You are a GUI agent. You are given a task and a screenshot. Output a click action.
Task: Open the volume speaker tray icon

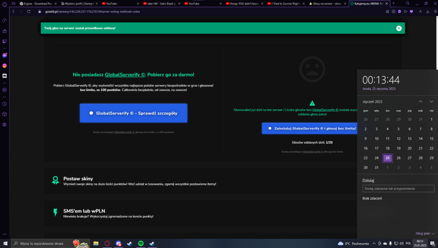click(401, 244)
